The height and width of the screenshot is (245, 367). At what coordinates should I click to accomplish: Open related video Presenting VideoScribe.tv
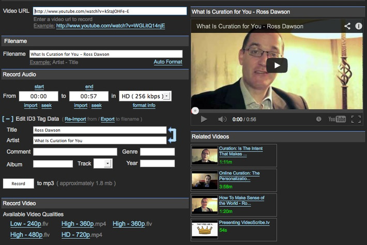244,223
